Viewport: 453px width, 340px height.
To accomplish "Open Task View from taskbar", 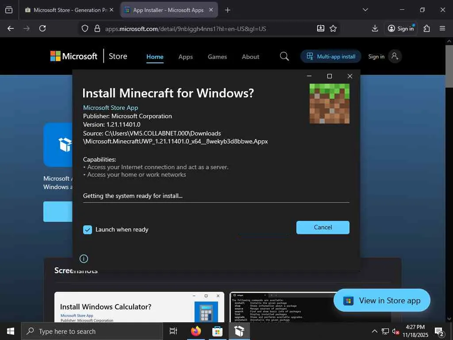I will pyautogui.click(x=173, y=331).
